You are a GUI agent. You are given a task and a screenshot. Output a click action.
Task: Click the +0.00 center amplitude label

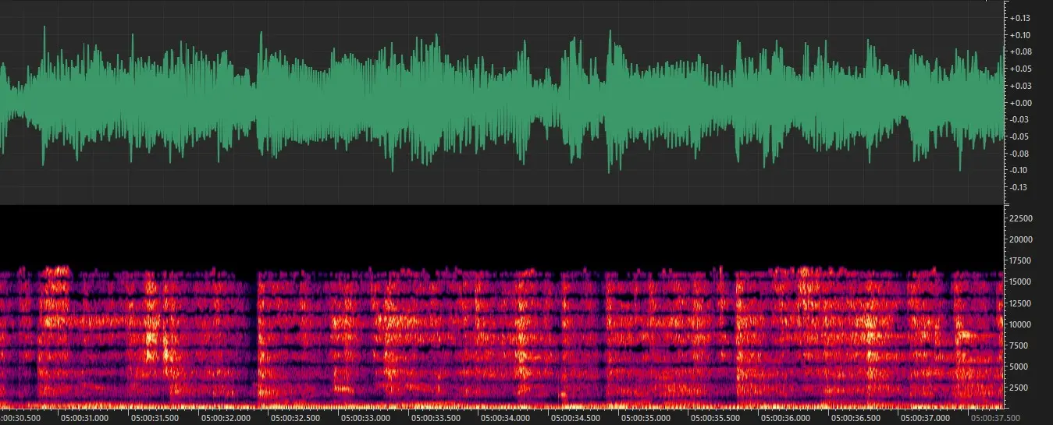[x=1020, y=103]
